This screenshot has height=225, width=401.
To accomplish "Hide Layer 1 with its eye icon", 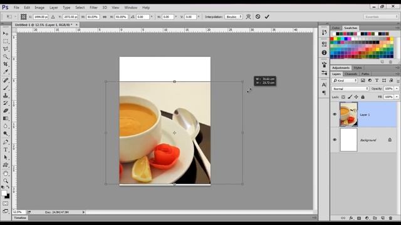I will point(335,114).
